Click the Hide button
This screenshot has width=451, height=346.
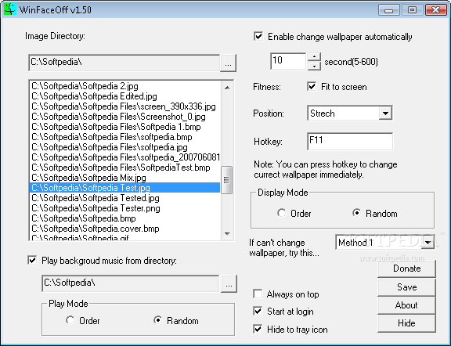pos(406,323)
